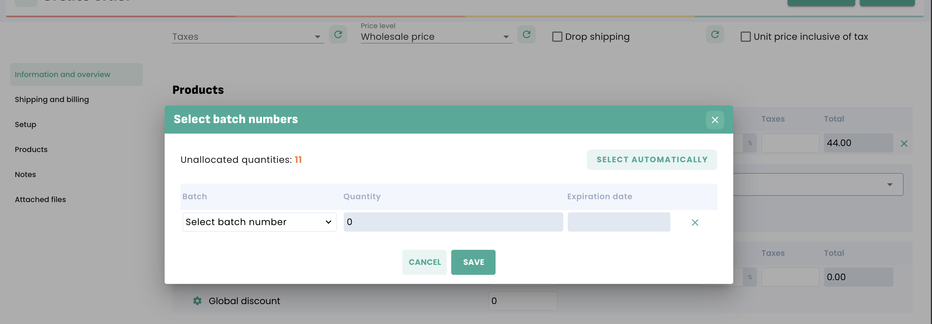This screenshot has width=932, height=324.
Task: Click the batch Quantity input field
Action: [x=453, y=222]
